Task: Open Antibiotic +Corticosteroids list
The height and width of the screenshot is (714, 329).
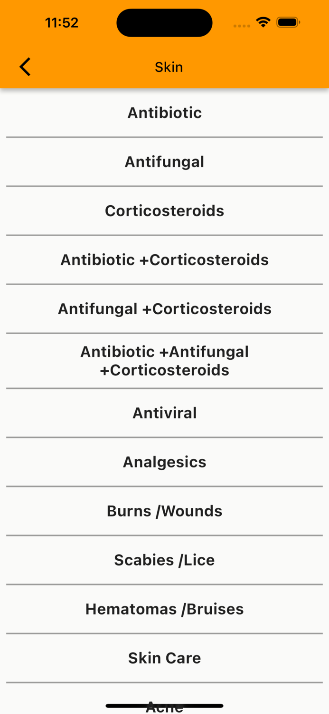Action: [x=164, y=260]
